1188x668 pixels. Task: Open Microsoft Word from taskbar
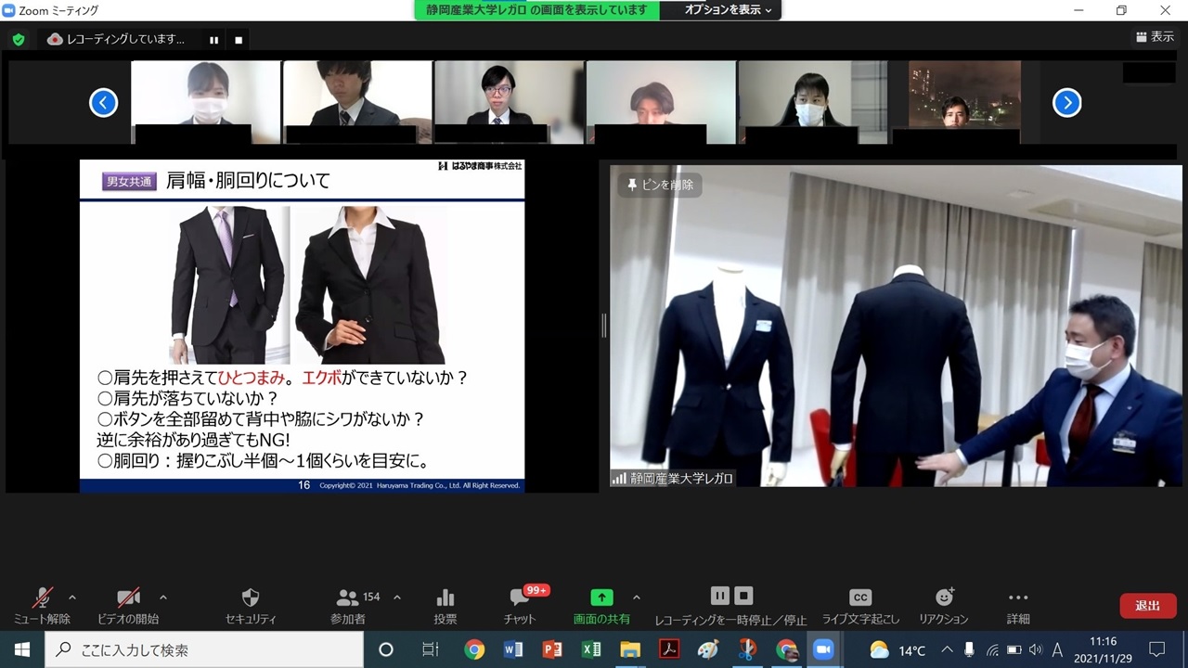coord(513,649)
